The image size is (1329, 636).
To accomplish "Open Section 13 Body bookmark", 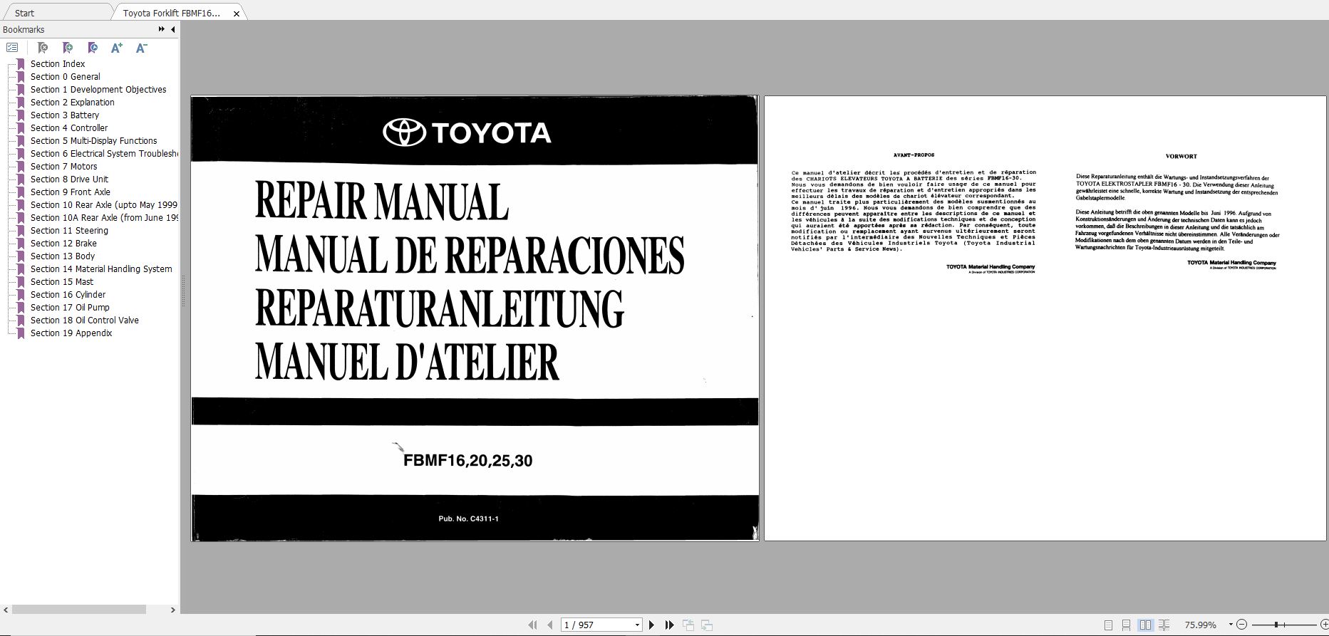I will (63, 256).
